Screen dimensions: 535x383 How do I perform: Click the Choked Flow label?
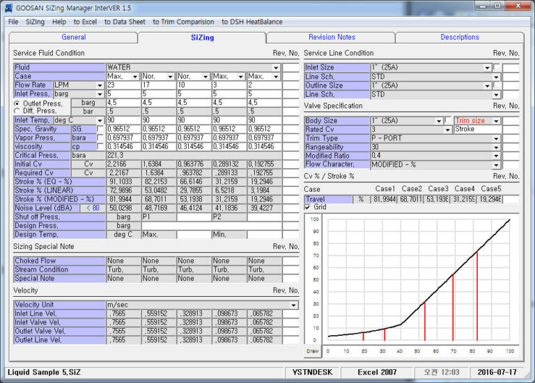click(59, 261)
